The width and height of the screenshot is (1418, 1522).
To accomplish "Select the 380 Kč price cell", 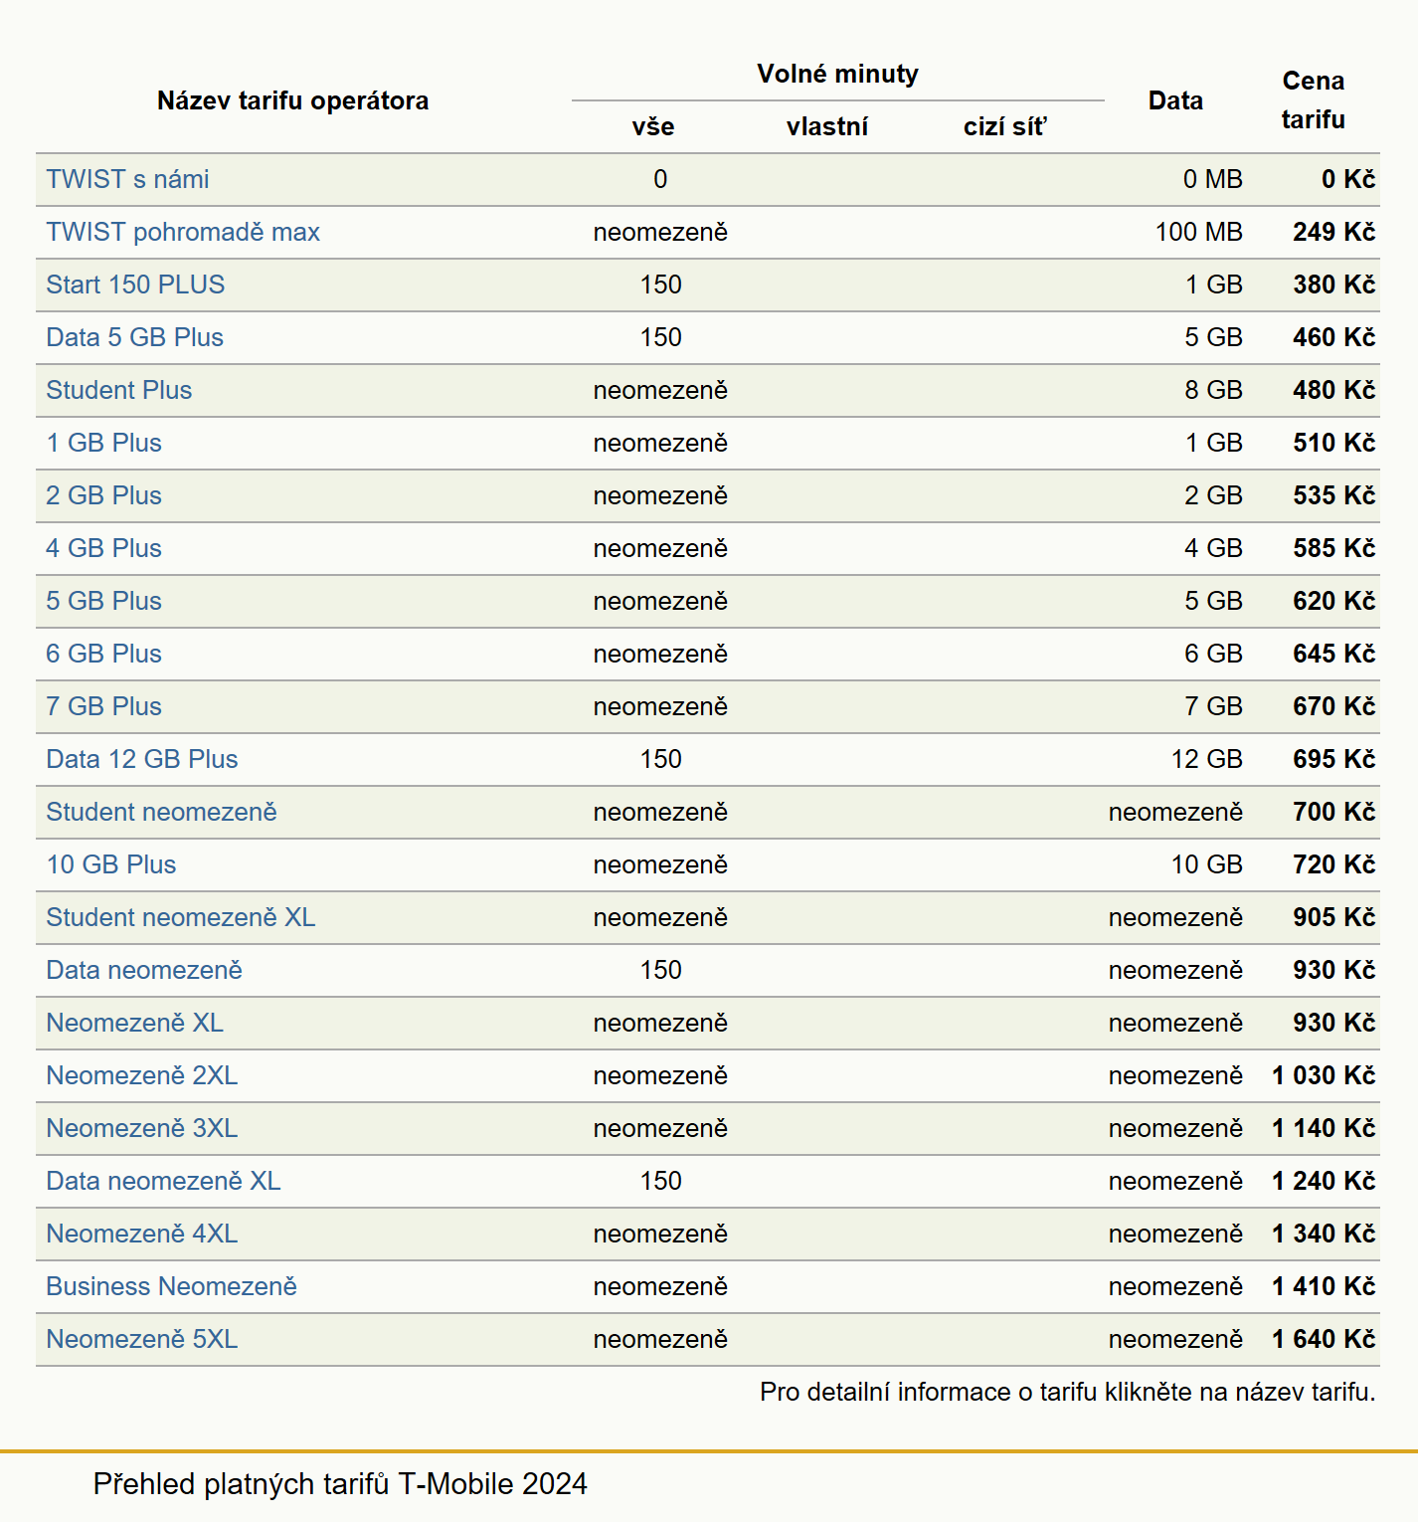I will coord(1333,285).
